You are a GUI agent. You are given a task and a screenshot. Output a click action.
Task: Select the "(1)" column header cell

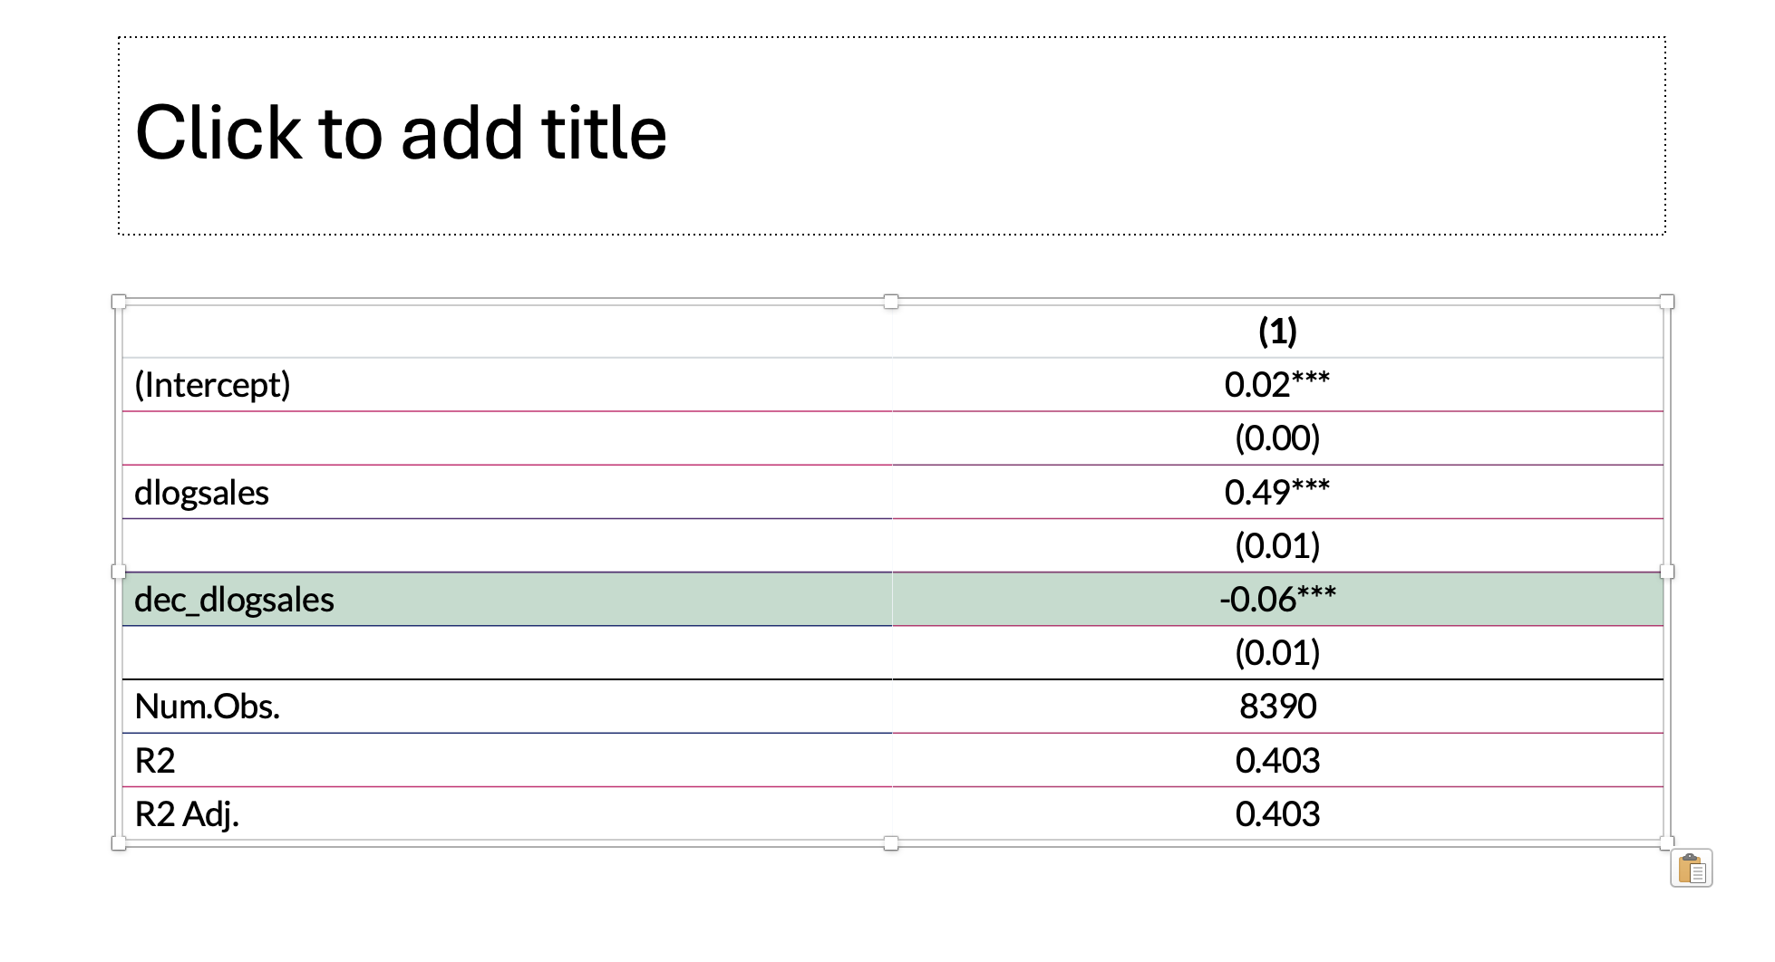[1277, 332]
